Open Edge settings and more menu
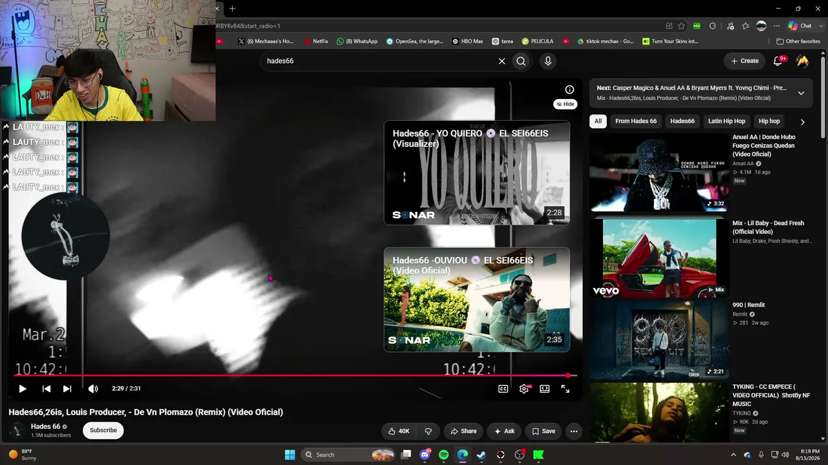828x465 pixels. 776,26
